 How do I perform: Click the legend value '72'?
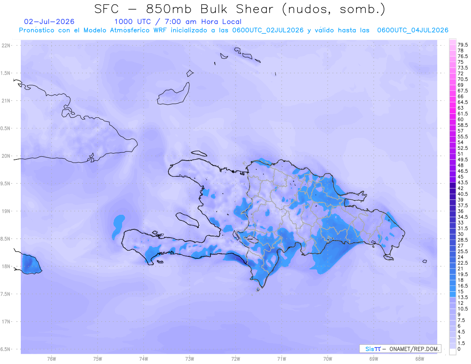pyautogui.click(x=461, y=73)
